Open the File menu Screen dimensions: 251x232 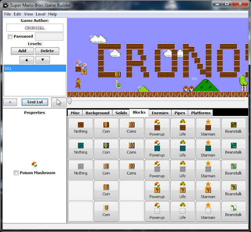(x=7, y=14)
